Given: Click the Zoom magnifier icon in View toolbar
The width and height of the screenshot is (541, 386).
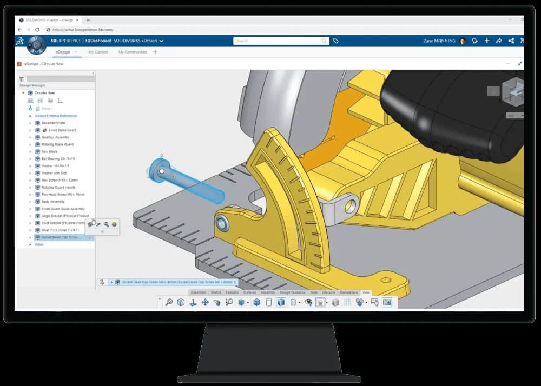Looking at the screenshot, I should click(x=169, y=302).
